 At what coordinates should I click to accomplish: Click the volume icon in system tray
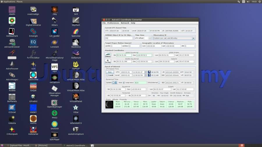tap(248, 1)
